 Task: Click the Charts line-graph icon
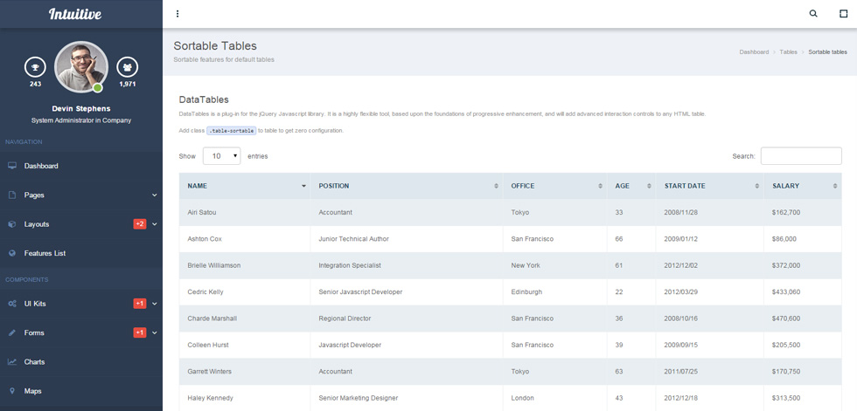pos(12,362)
